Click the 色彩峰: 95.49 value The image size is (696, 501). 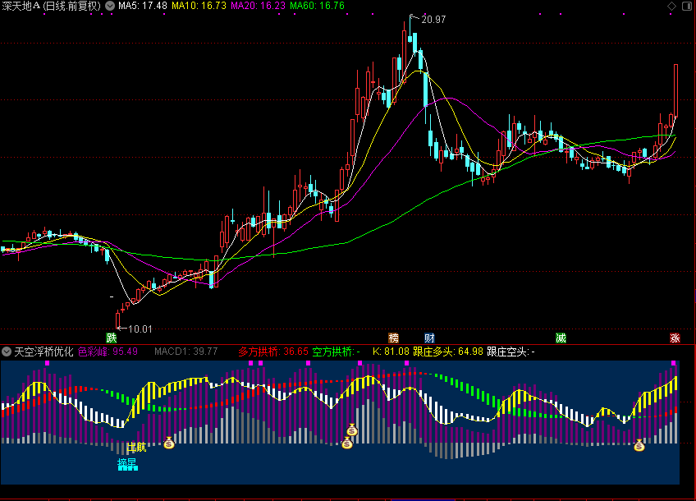[108, 352]
